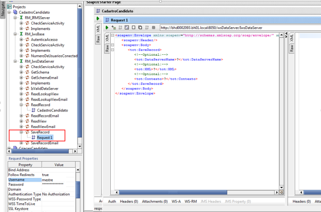This screenshot has width=321, height=212.
Task: Select the inner XML view tab of request editor
Action: tap(107, 38)
